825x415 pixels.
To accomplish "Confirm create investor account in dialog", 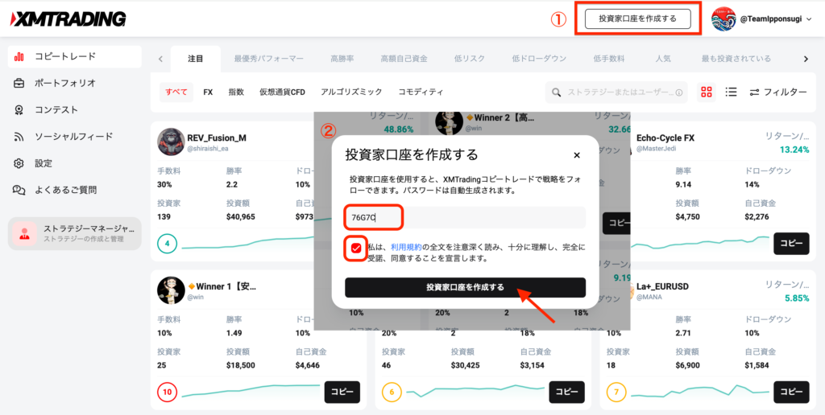I will coord(465,287).
